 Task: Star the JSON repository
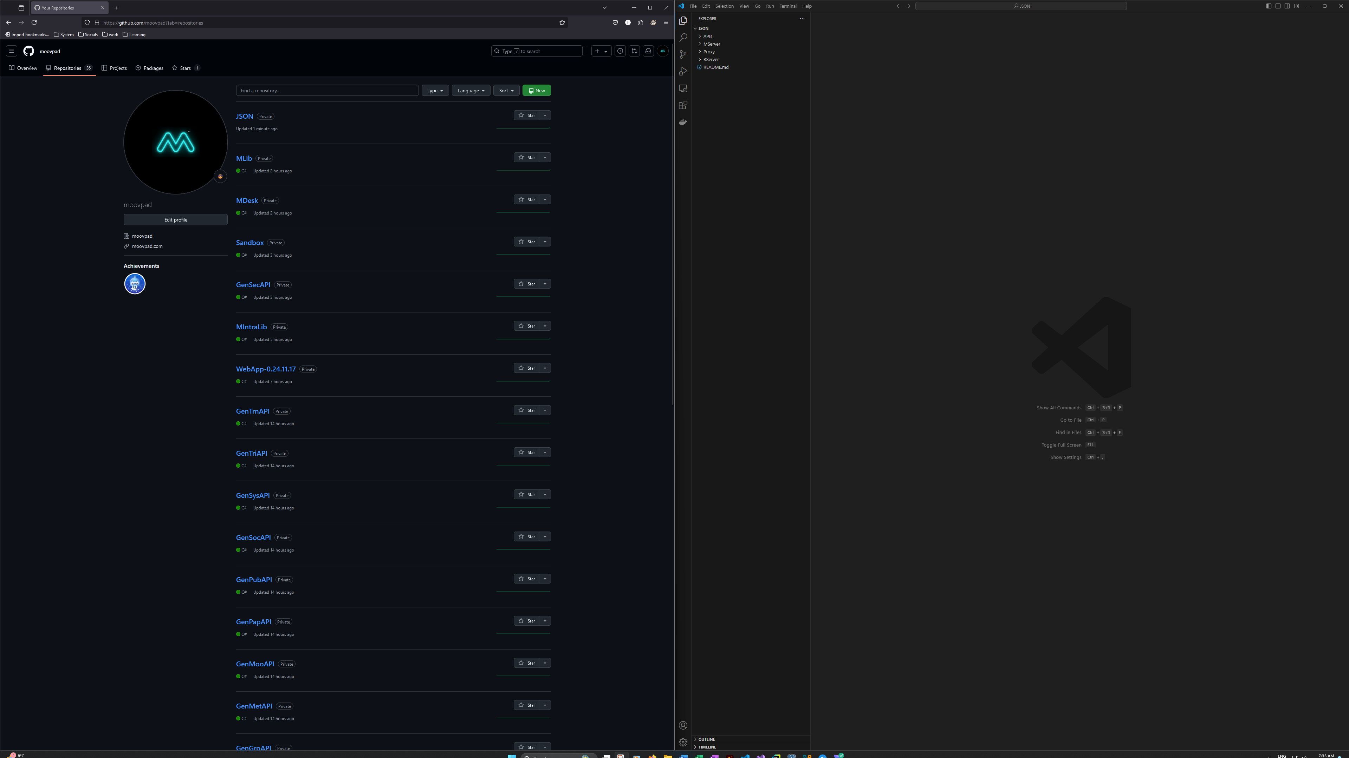pos(526,115)
